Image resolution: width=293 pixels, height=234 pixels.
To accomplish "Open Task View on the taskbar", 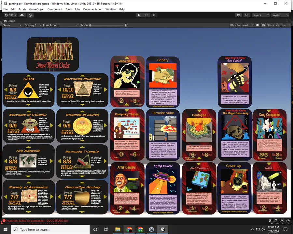I will [106, 229].
